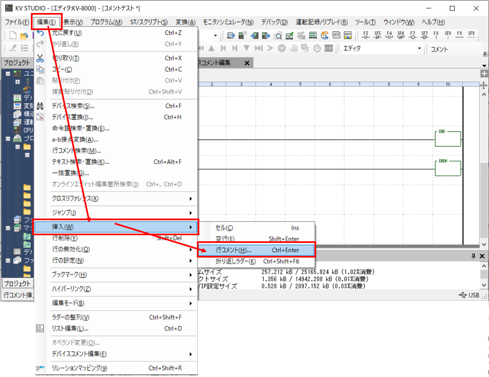Click the stopwatch icon in monitor toolbar
Screen dimensions: 489x377
click(317, 48)
